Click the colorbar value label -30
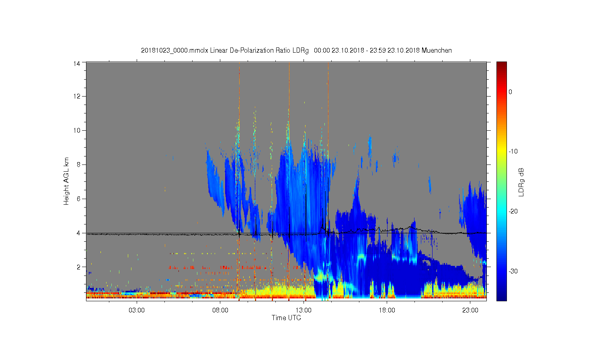Screen dimensions: 603x362 [x=513, y=271]
